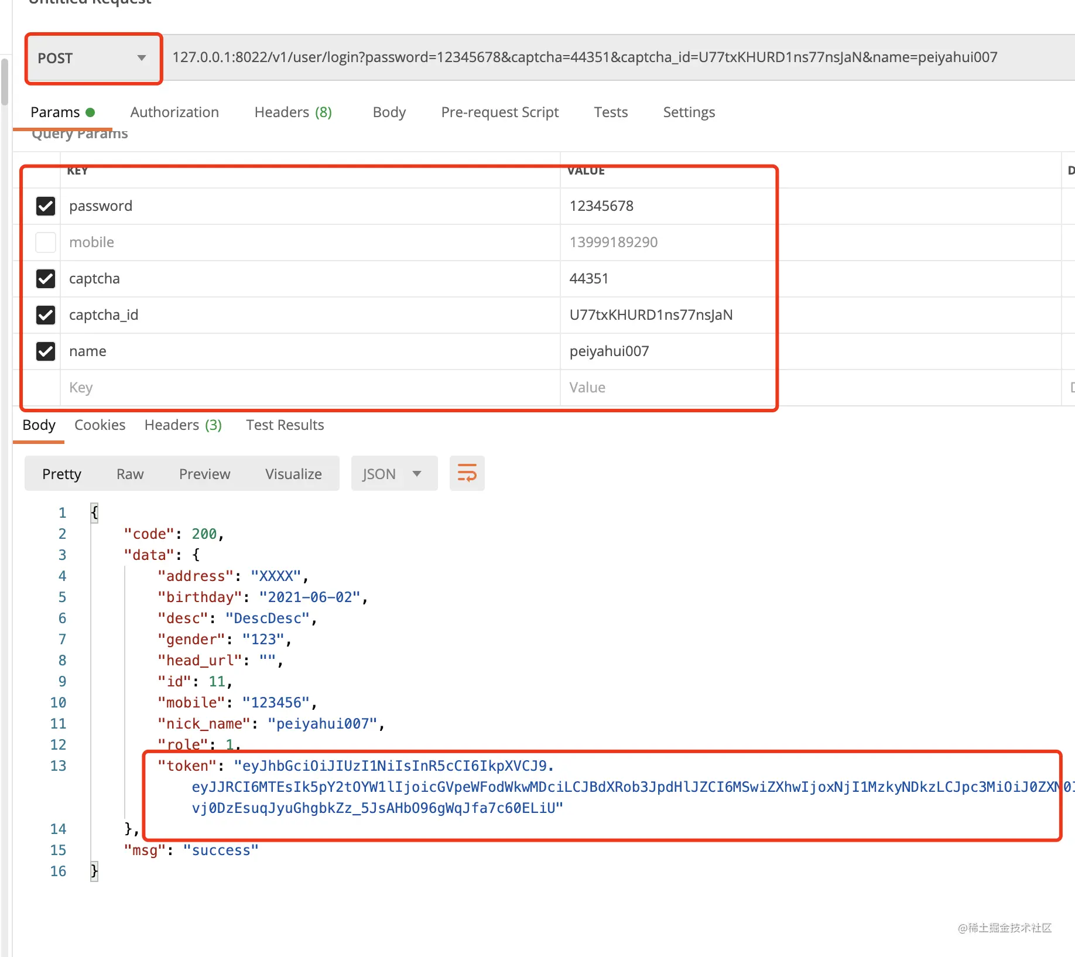The image size is (1075, 957).
Task: Open the Test Results tab
Action: point(285,425)
